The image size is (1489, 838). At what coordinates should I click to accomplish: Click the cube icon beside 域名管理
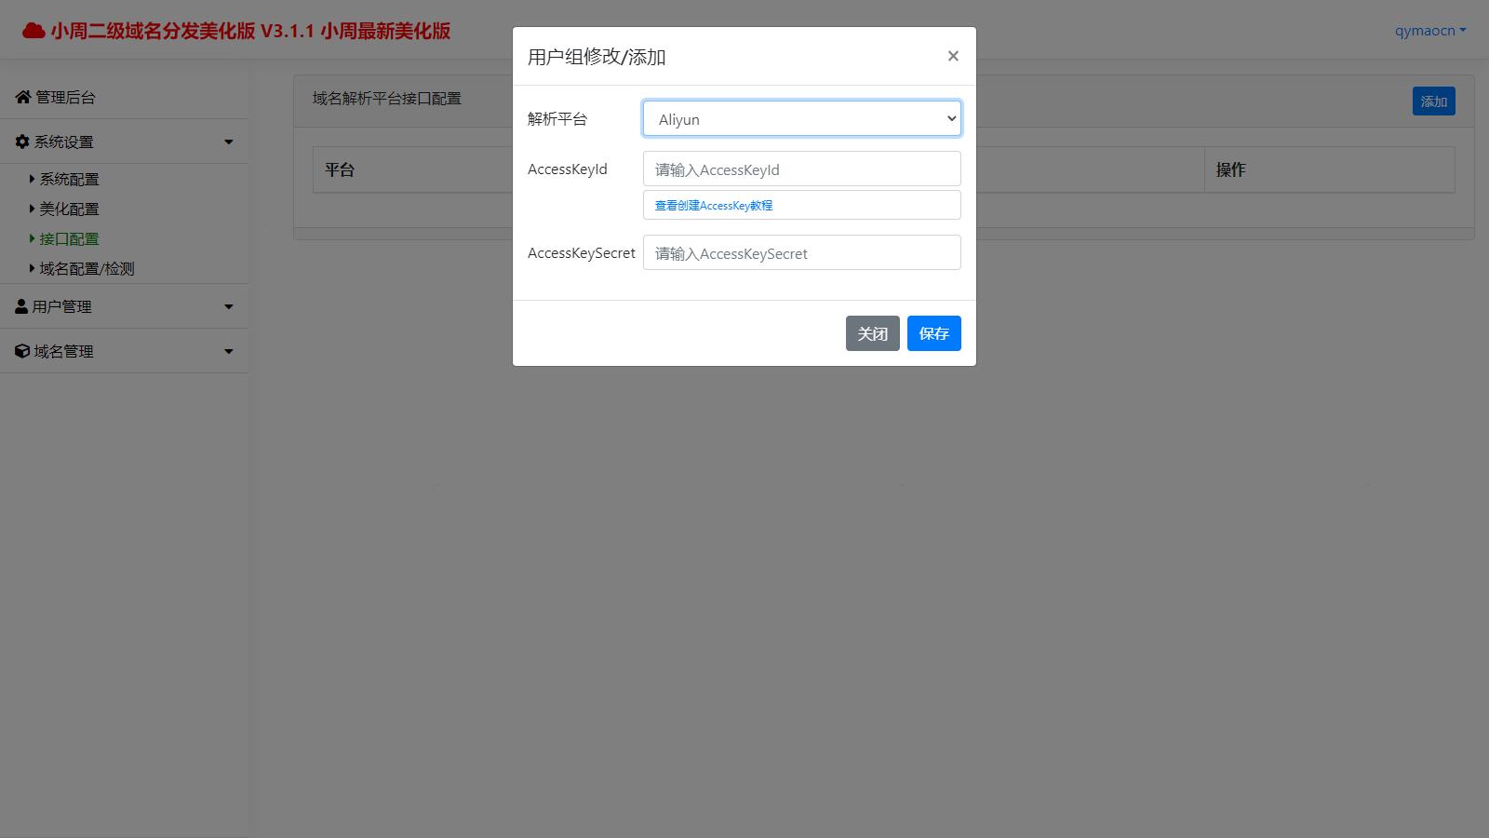point(22,351)
